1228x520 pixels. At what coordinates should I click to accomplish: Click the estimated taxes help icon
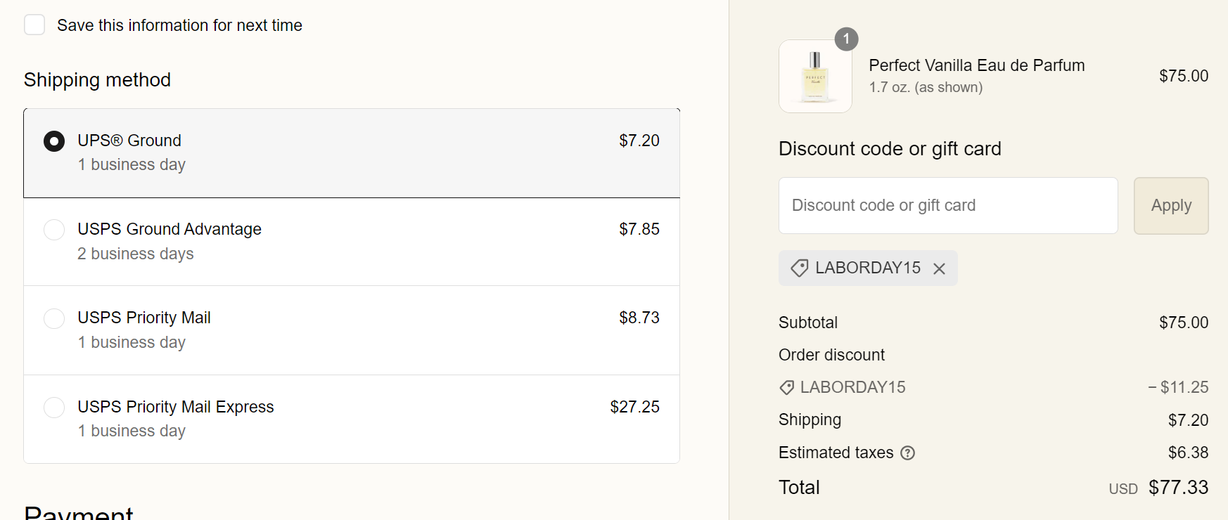[x=908, y=453]
